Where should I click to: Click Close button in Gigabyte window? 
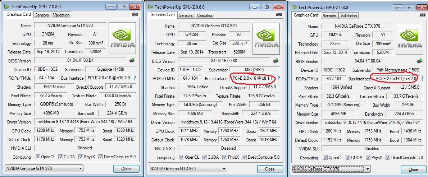click(126, 168)
